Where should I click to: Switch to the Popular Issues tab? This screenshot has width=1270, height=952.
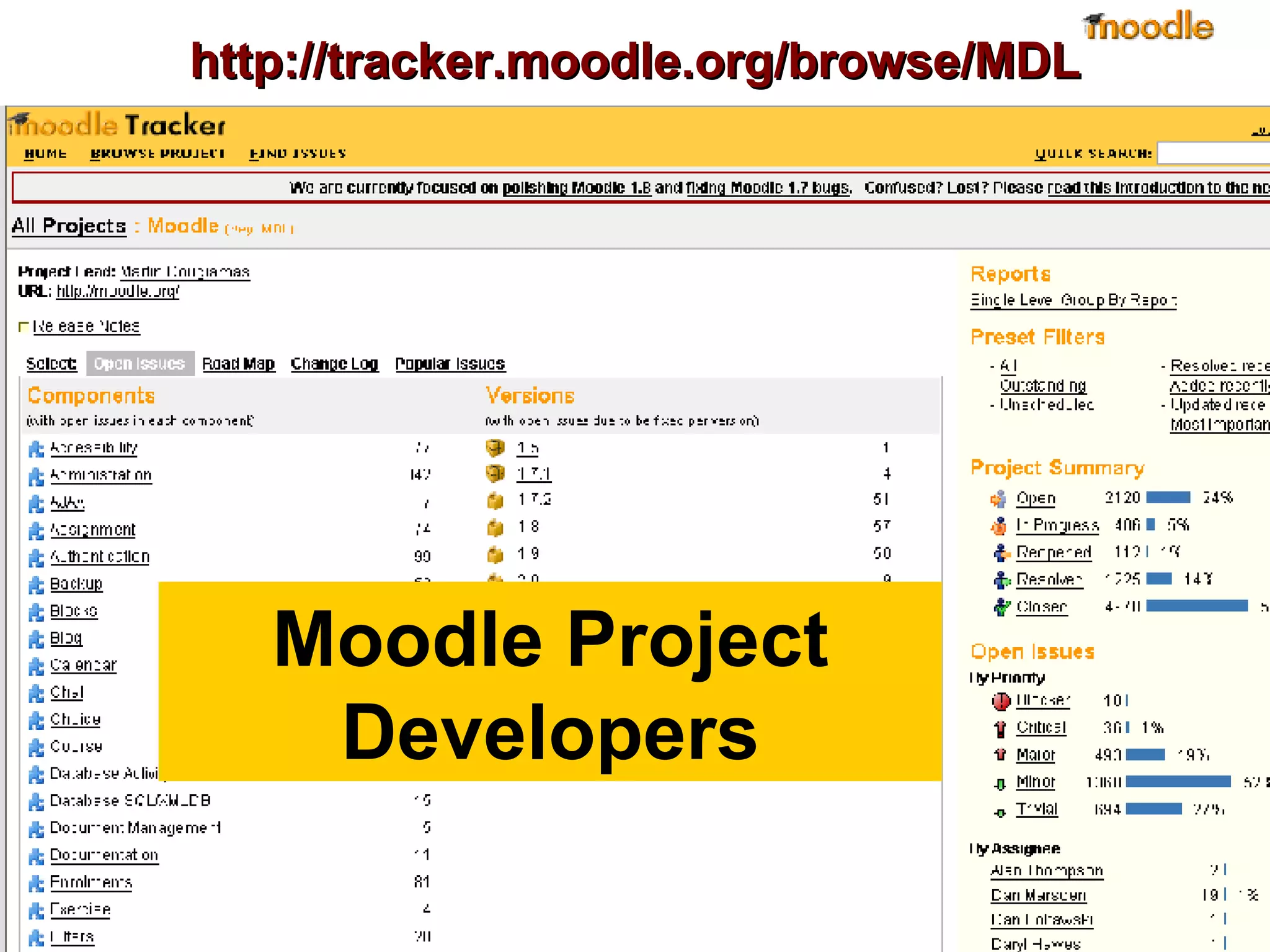click(450, 364)
